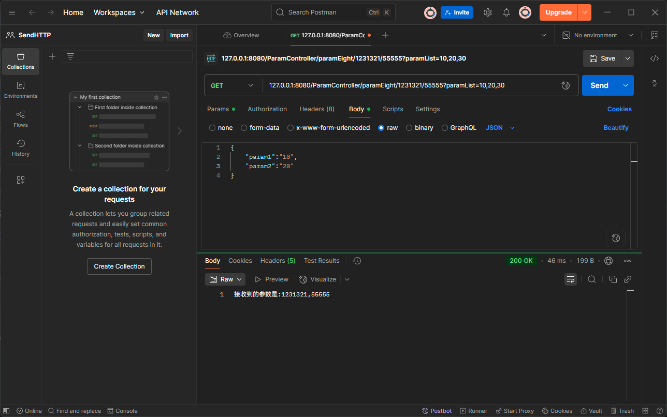Click the Create Collection button

point(119,266)
